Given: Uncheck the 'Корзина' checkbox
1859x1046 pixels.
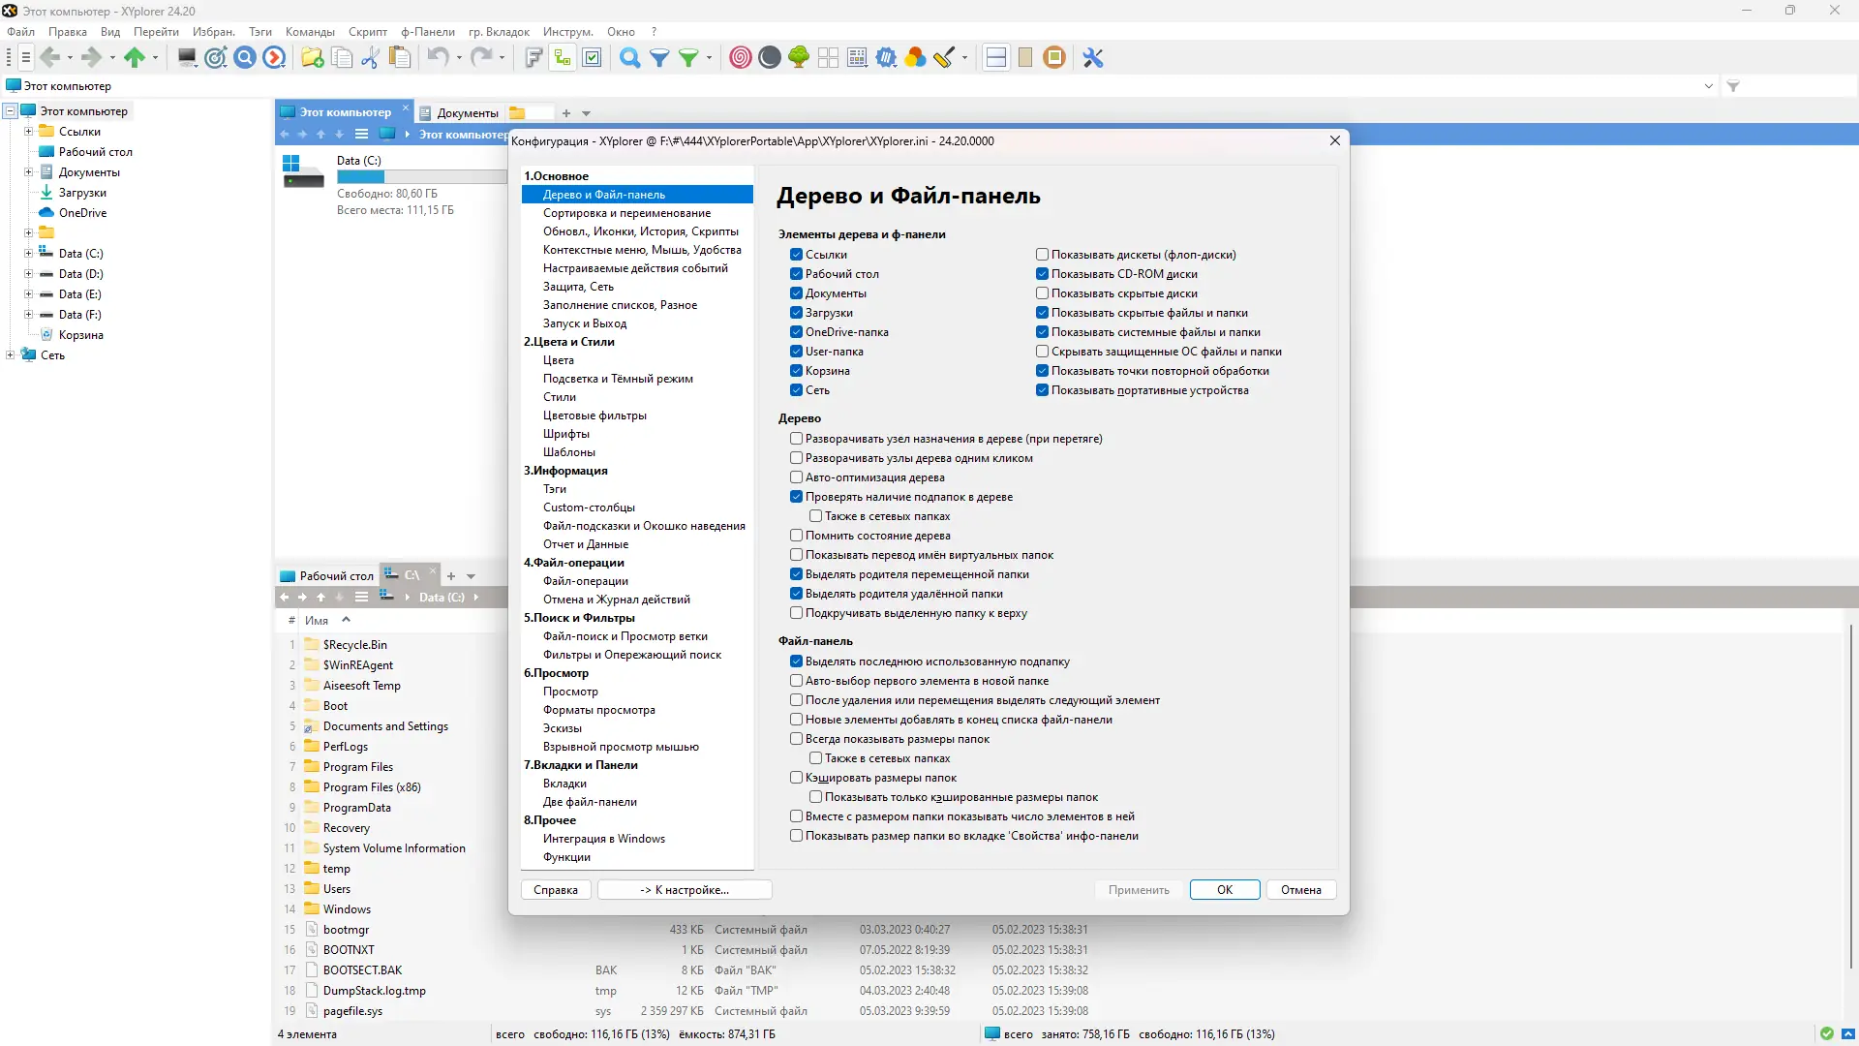Looking at the screenshot, I should point(796,371).
